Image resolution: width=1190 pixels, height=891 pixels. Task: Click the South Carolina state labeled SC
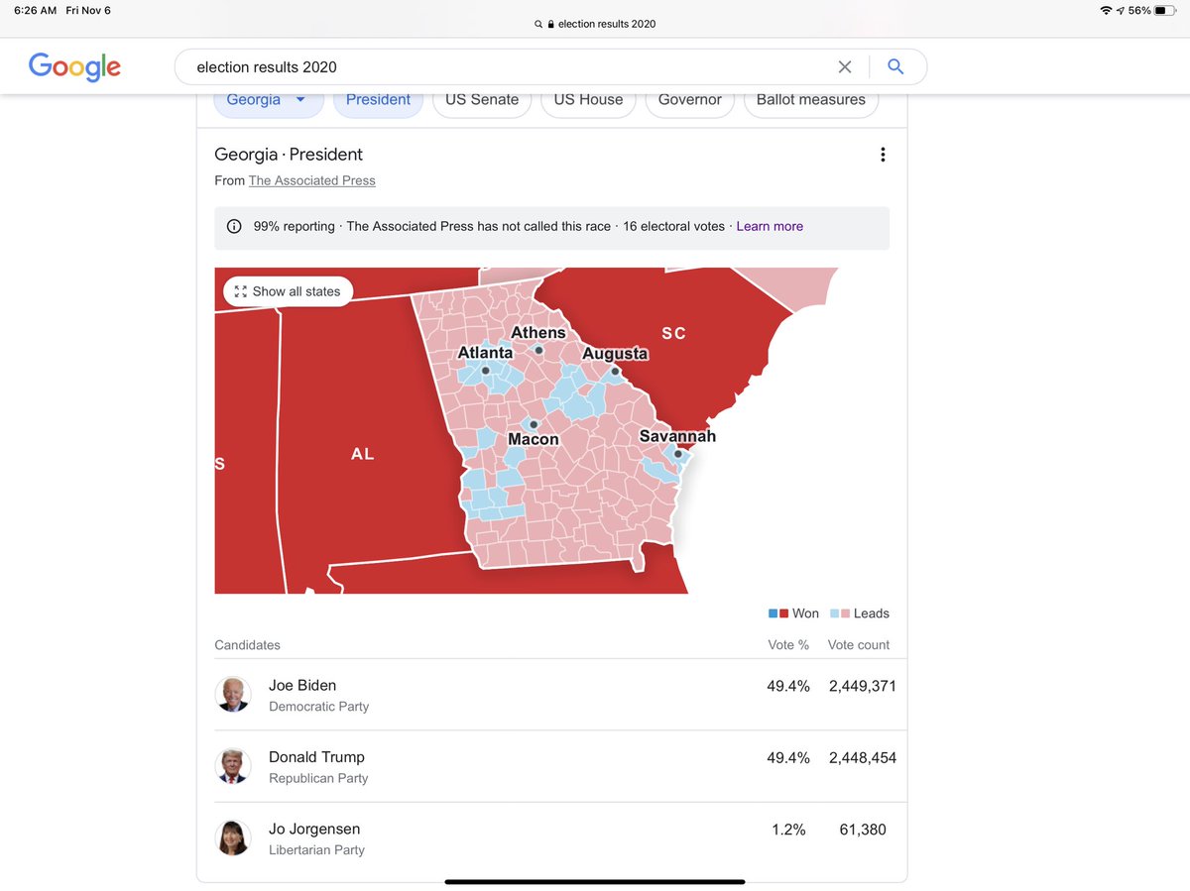coord(673,333)
